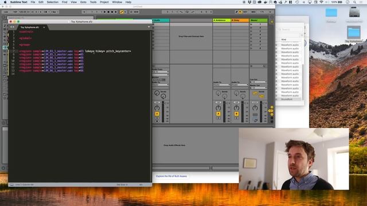Open the Find menu

tap(65, 2)
